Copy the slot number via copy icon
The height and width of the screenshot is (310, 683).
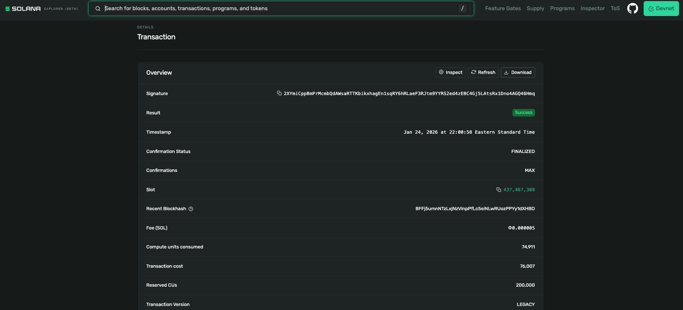[499, 190]
